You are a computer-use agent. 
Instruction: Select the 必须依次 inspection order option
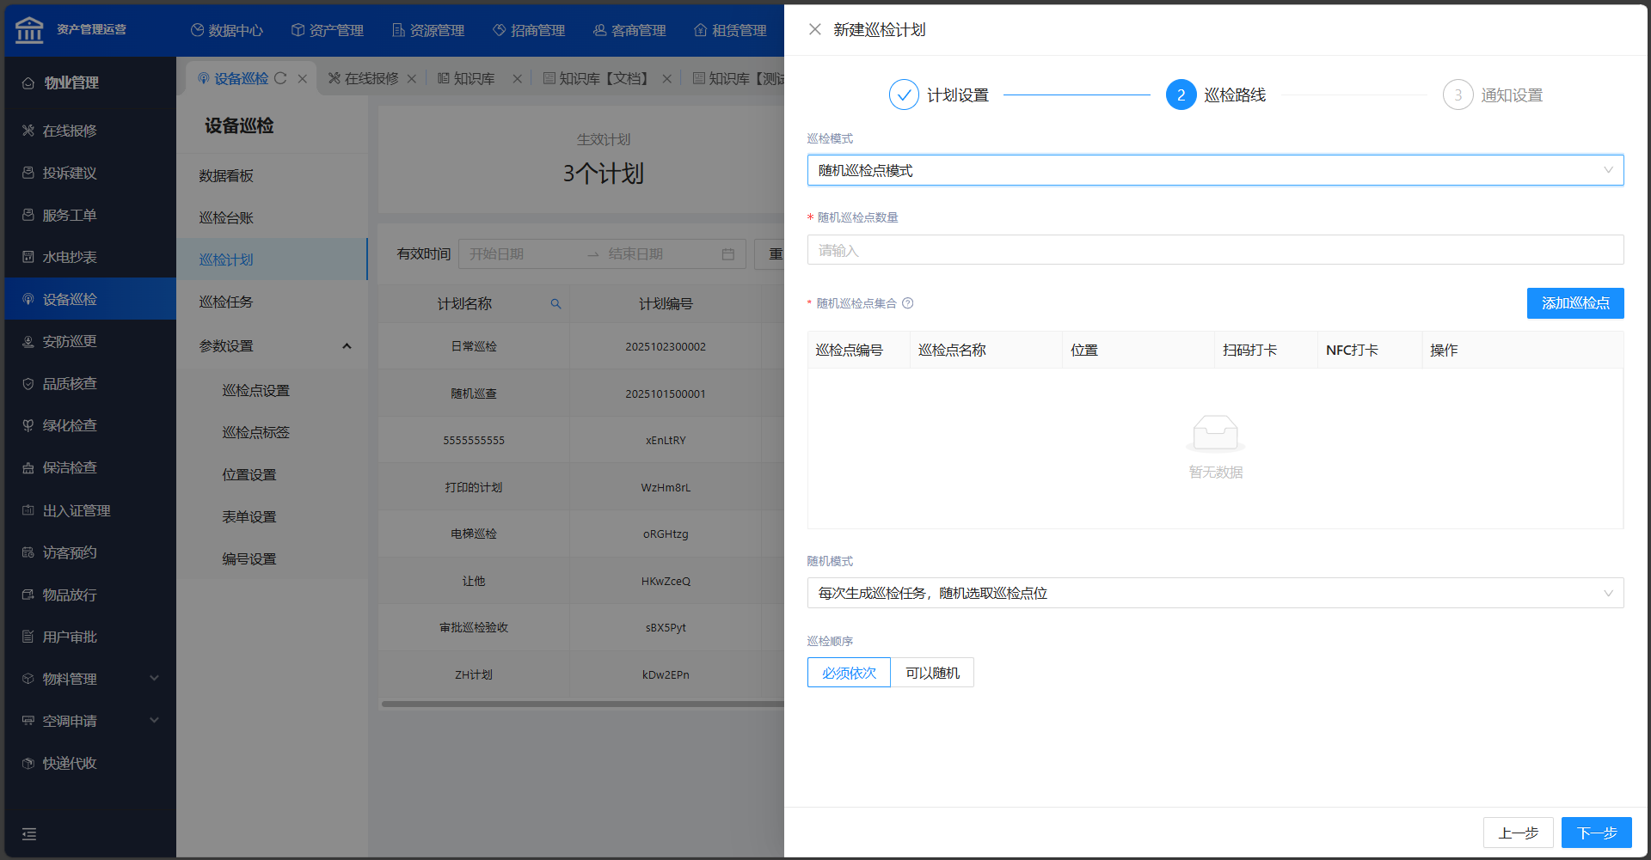(x=849, y=673)
